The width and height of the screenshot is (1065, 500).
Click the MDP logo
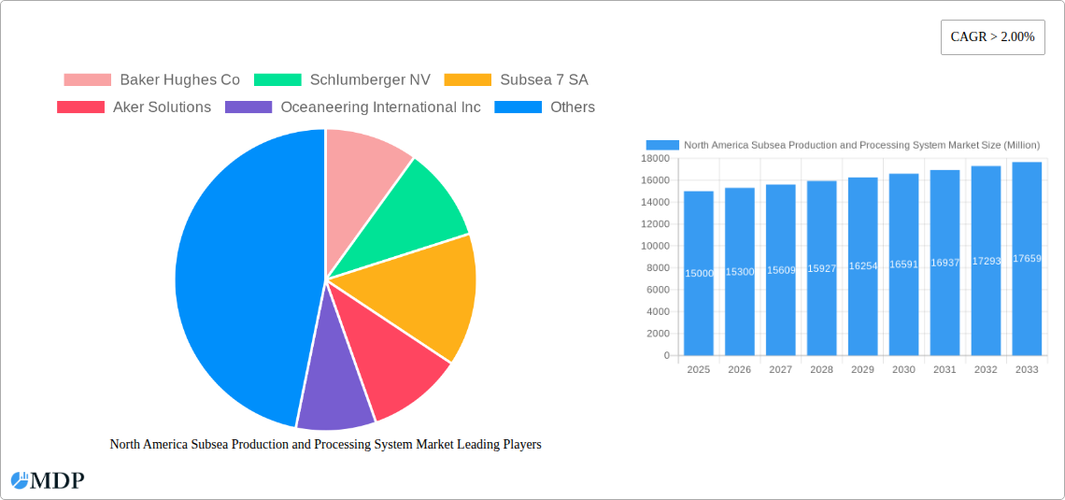coord(48,480)
